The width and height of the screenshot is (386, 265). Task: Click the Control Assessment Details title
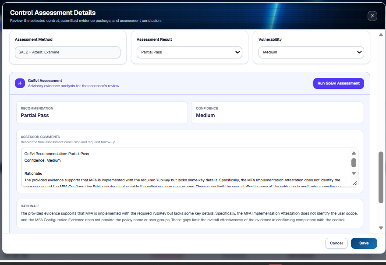[53, 13]
